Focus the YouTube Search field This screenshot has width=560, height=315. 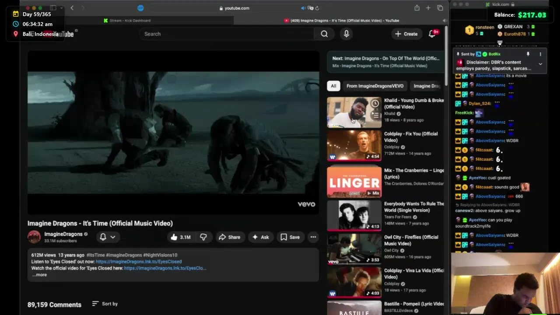(227, 34)
